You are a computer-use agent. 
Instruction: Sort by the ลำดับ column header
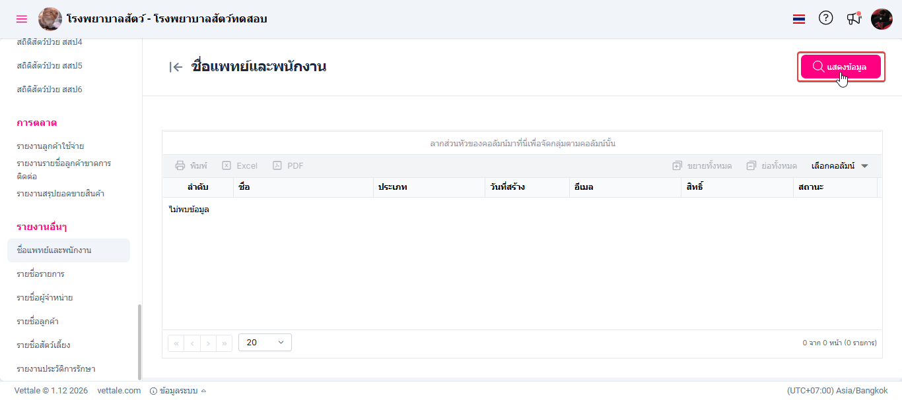[x=198, y=187]
